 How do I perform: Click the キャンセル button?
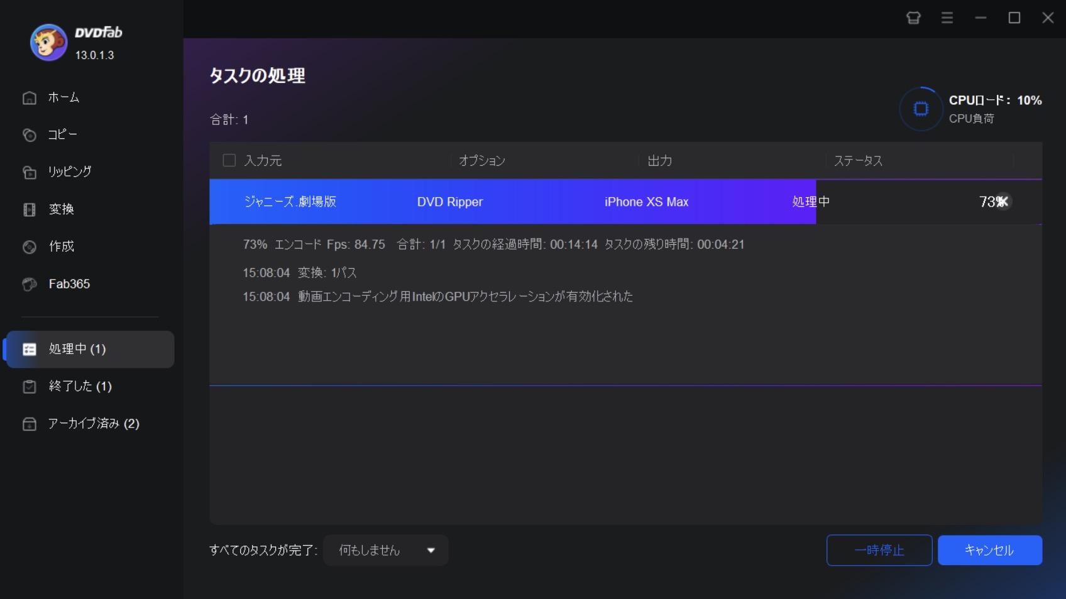[990, 550]
